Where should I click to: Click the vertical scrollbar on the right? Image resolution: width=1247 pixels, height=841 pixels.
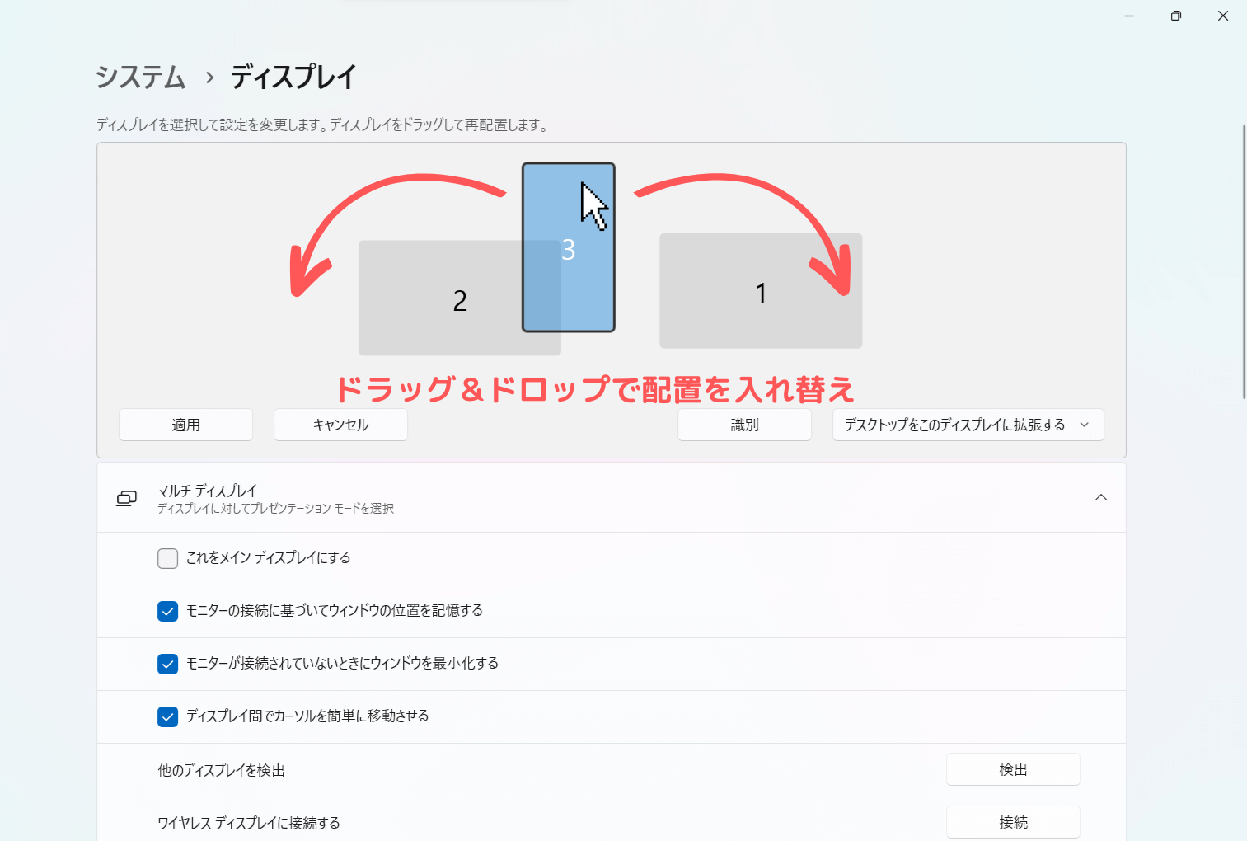(1244, 262)
